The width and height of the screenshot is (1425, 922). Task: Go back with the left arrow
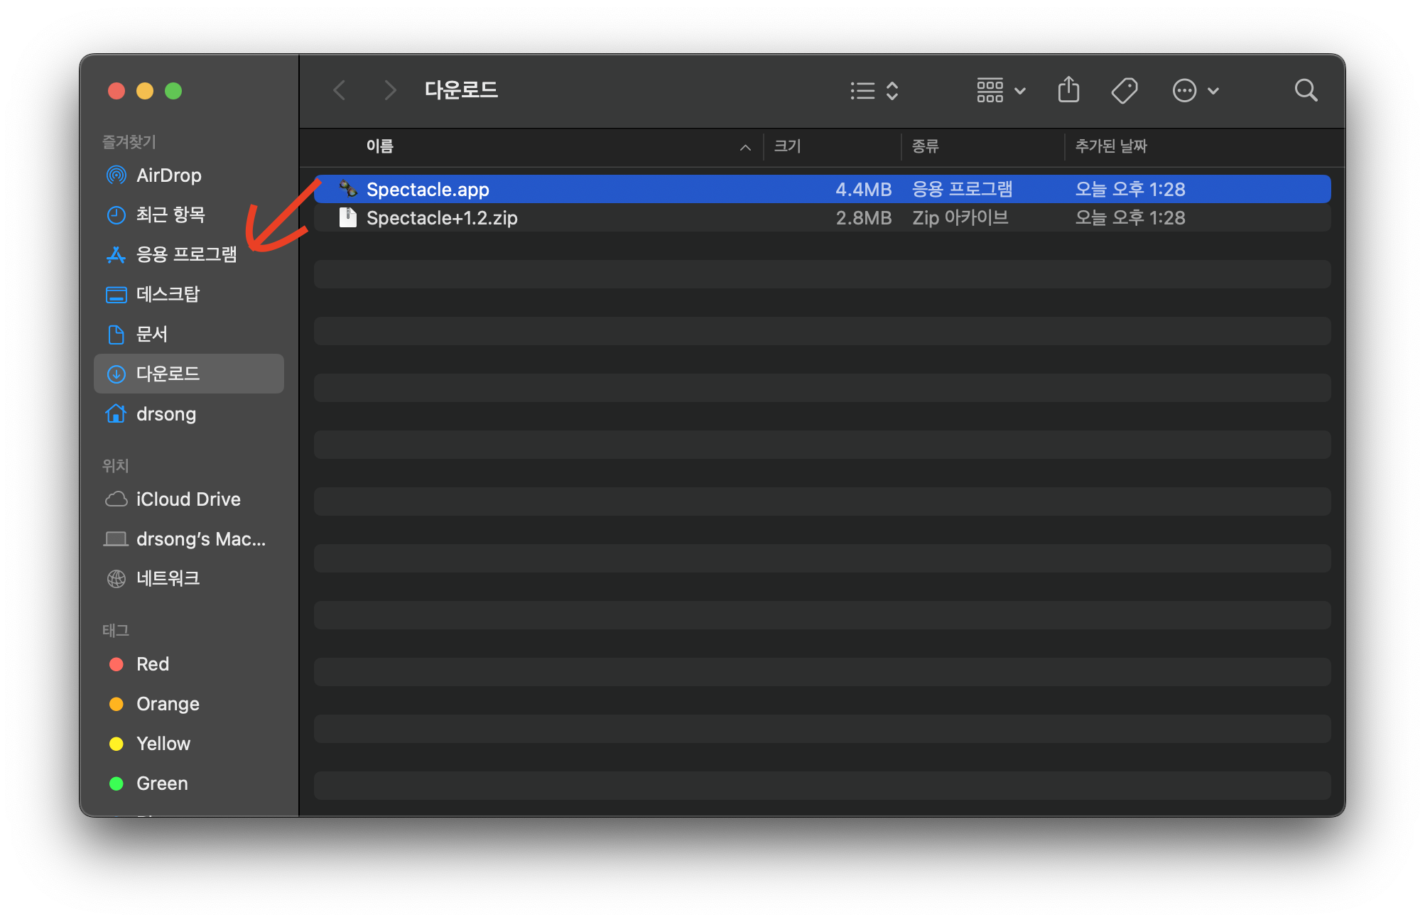click(x=340, y=90)
